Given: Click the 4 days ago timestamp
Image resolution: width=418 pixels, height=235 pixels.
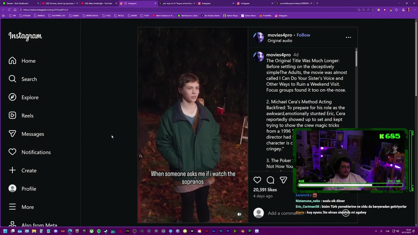Looking at the screenshot, I should pyautogui.click(x=263, y=196).
